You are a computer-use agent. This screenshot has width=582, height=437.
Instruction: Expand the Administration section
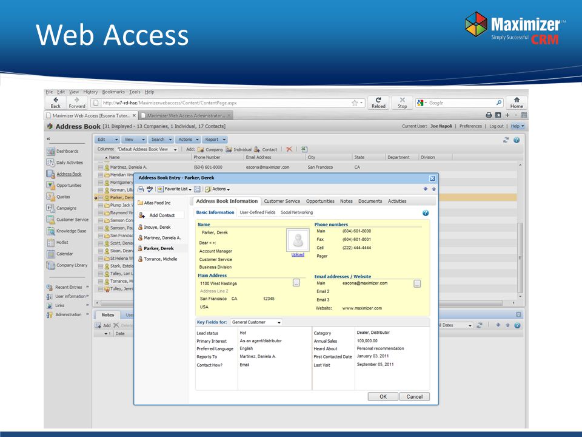(67, 315)
